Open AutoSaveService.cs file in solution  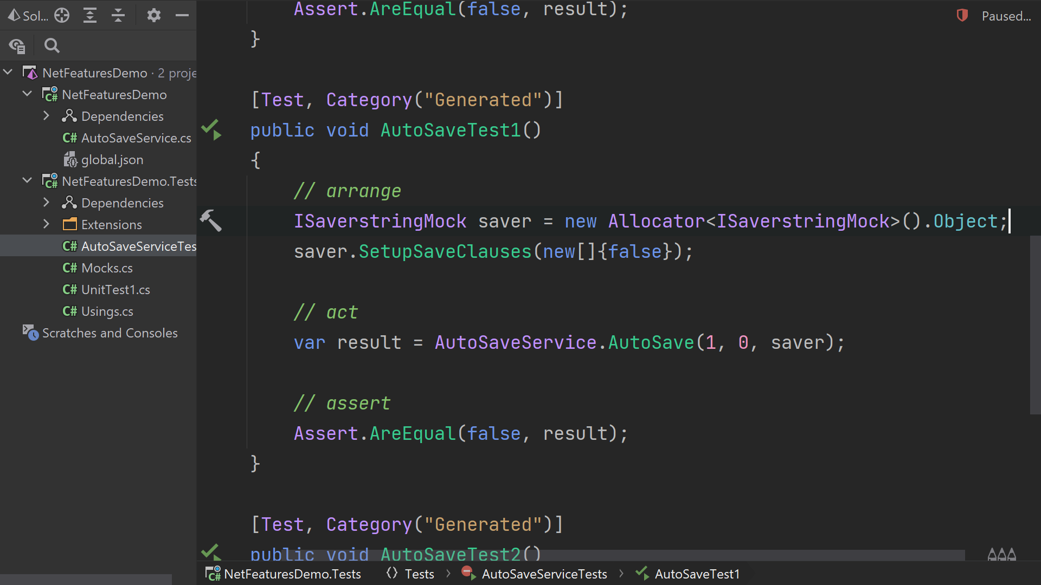(137, 138)
